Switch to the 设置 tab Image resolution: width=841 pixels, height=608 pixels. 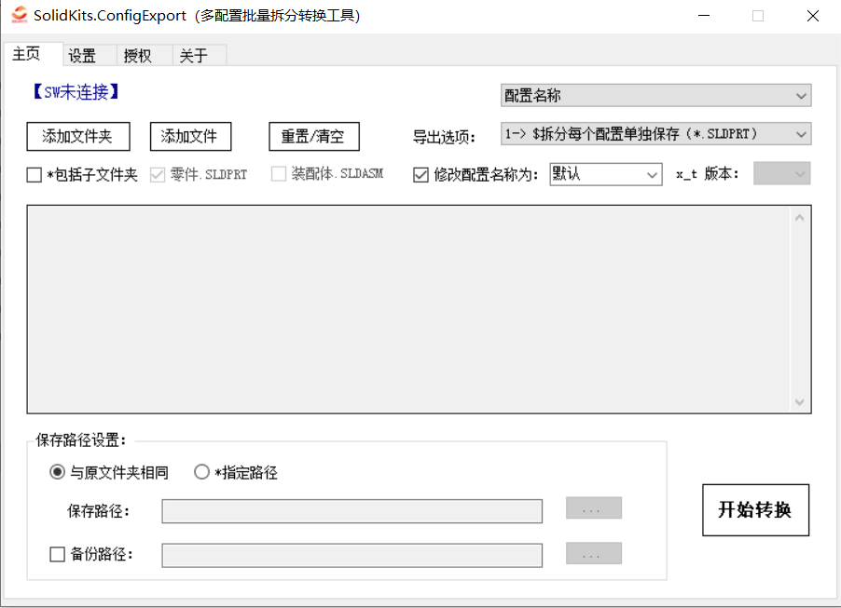click(x=82, y=55)
